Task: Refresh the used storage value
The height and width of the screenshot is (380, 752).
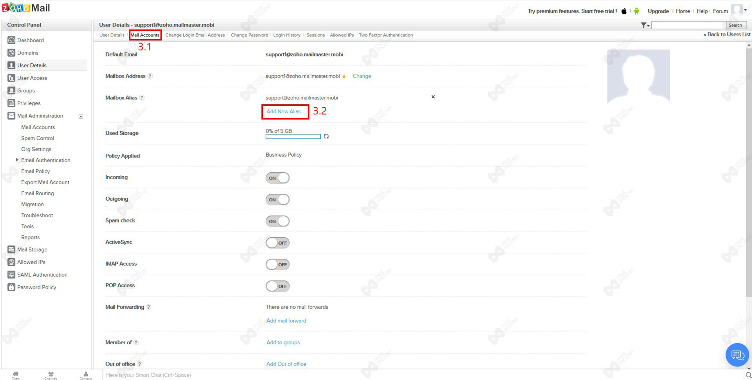Action: click(326, 136)
